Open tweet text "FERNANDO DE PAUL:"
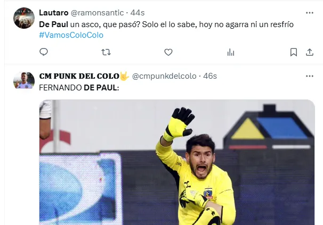The image size is (323, 225). point(79,88)
